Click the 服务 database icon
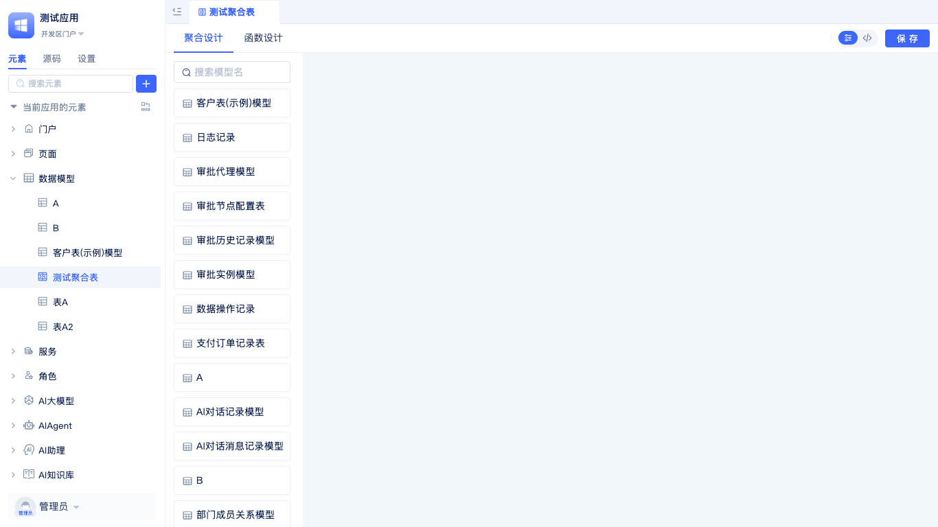Image resolution: width=938 pixels, height=527 pixels. pyautogui.click(x=29, y=351)
